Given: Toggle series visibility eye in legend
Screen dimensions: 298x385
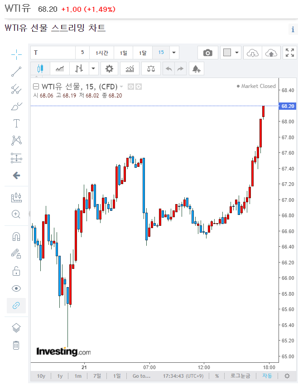Looking at the screenshot, I should [131, 87].
